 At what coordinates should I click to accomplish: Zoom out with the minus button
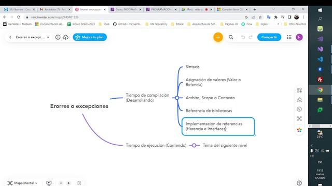(x=61, y=183)
